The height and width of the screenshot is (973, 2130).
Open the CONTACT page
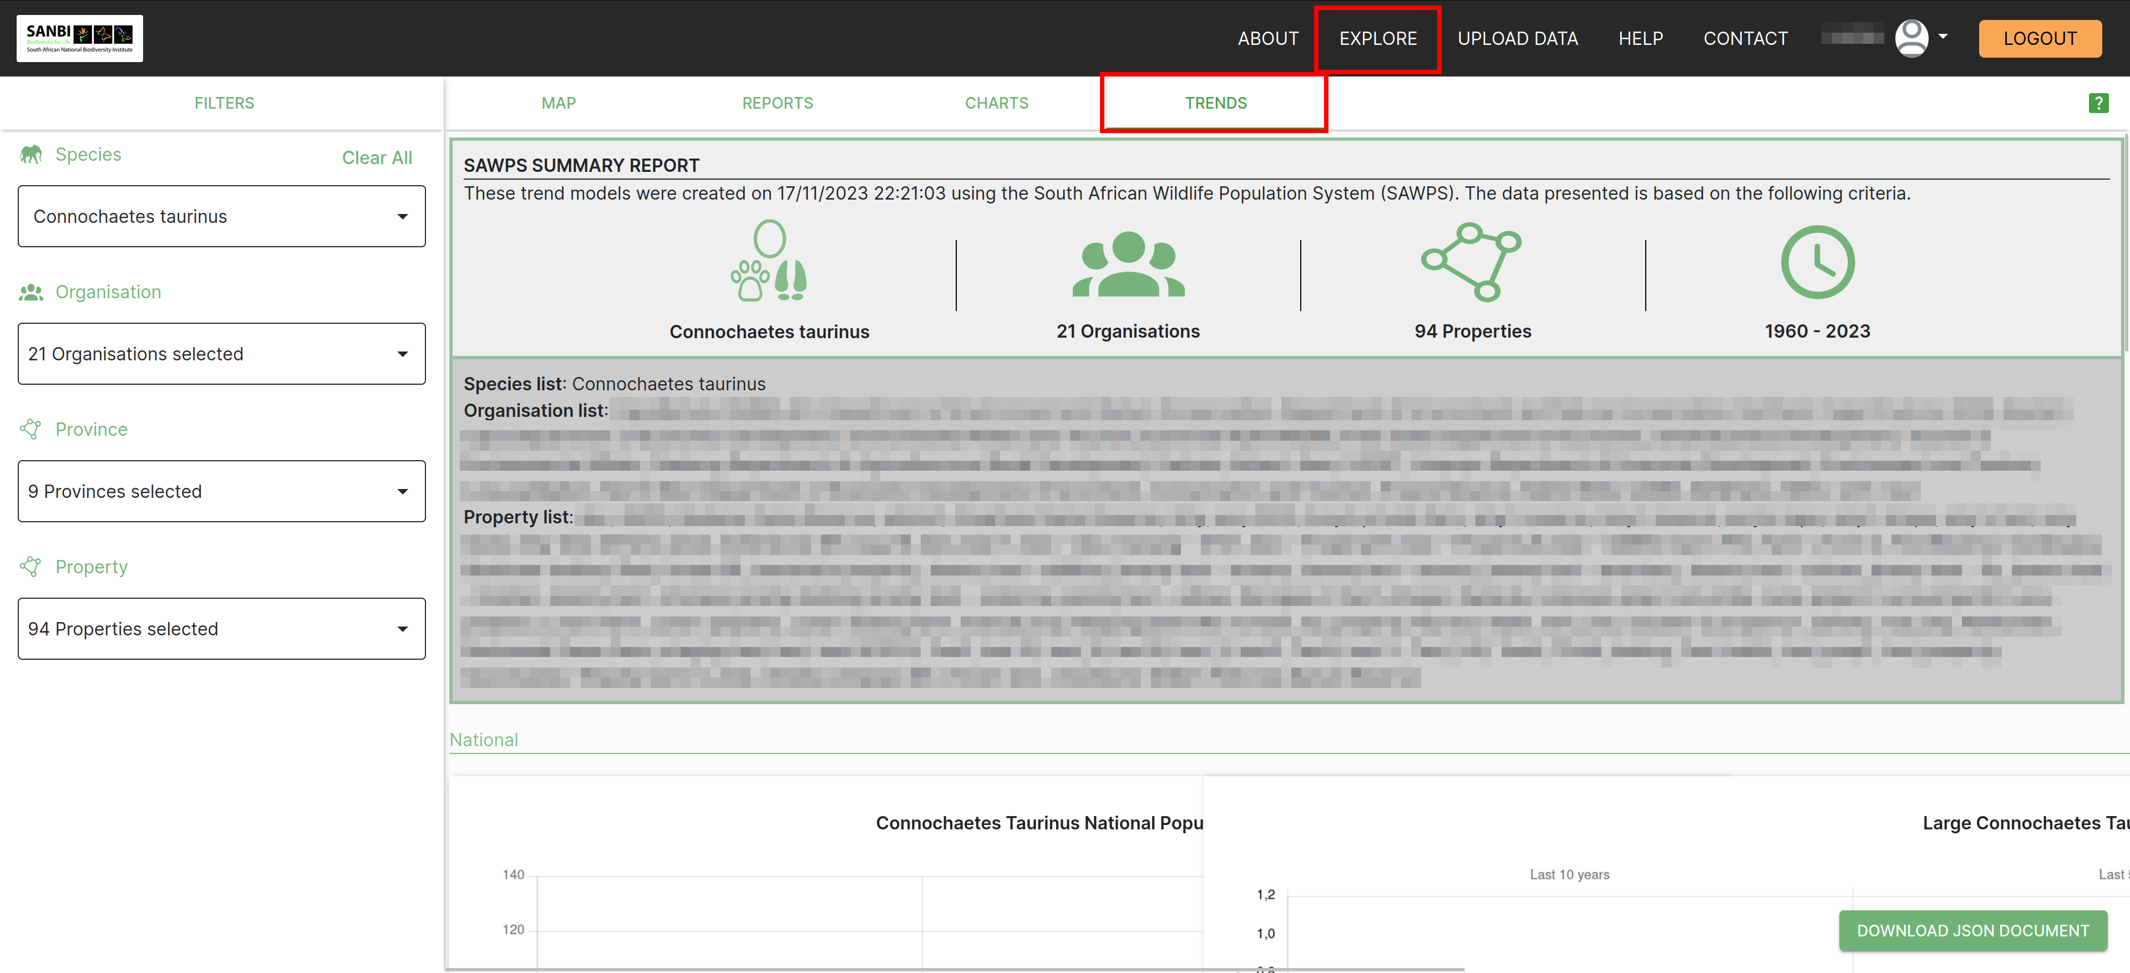(x=1746, y=38)
